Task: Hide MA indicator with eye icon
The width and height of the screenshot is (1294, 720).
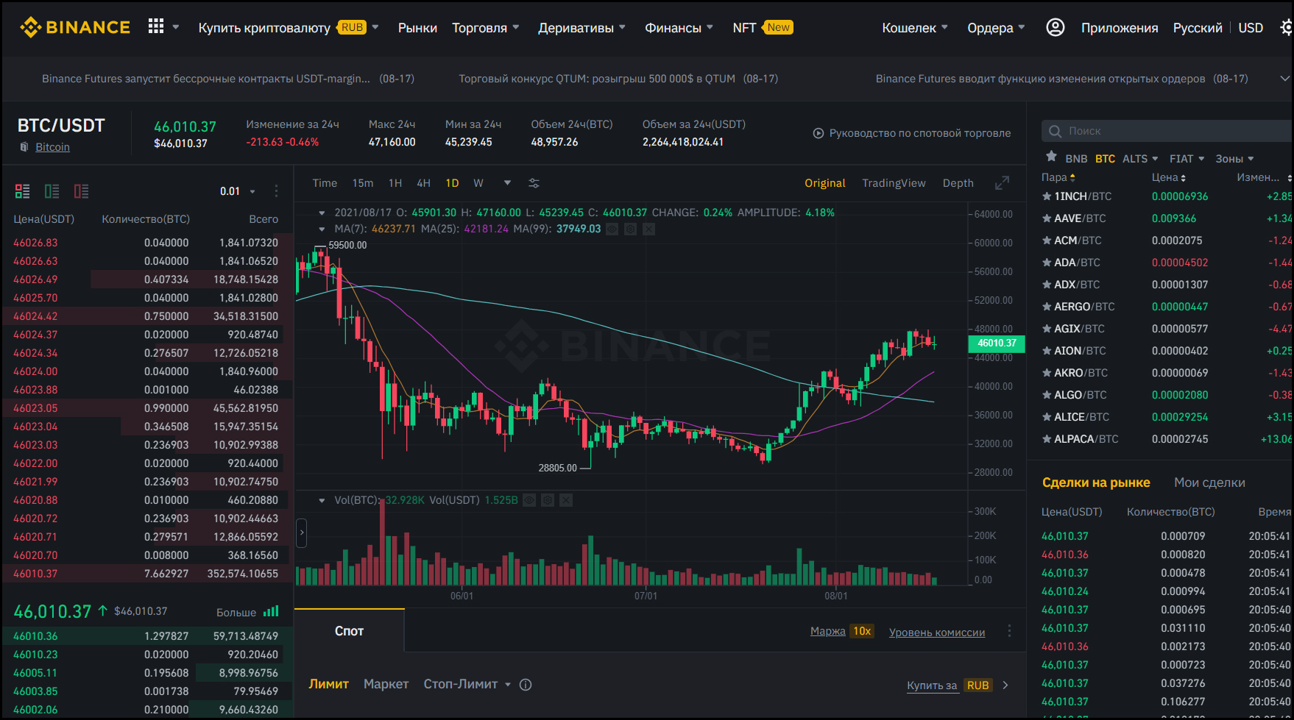Action: click(x=612, y=229)
